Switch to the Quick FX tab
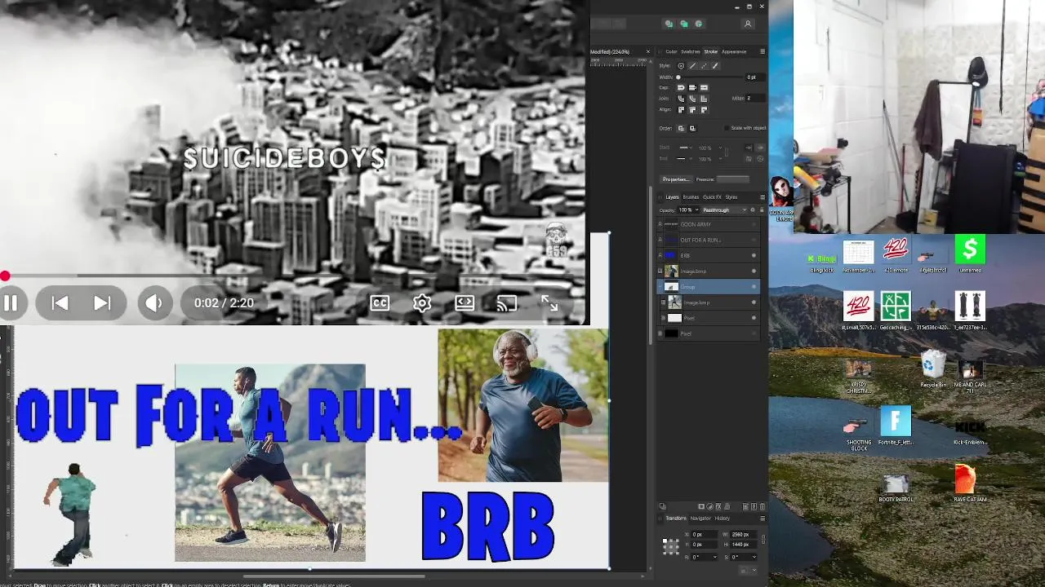 (712, 197)
